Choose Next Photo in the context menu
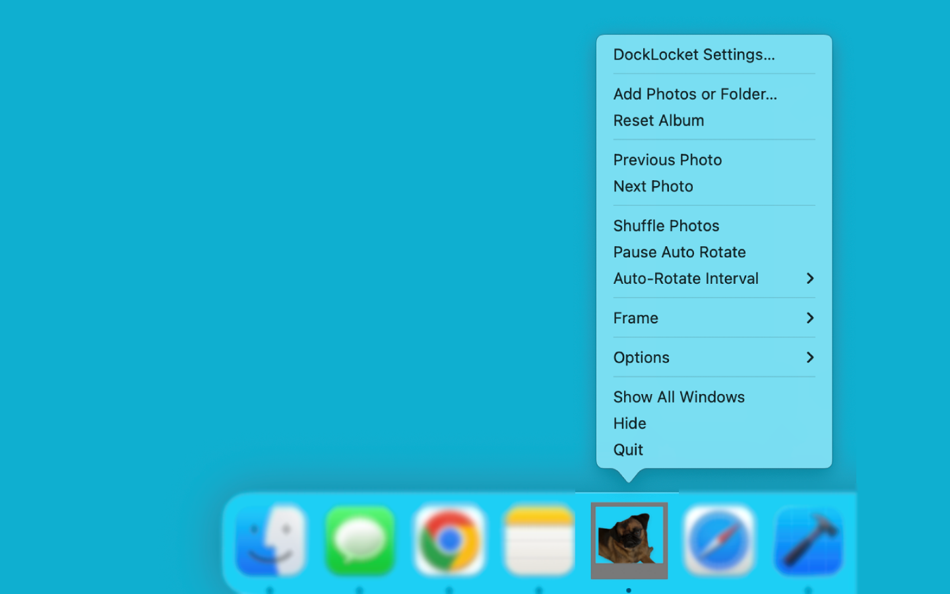950x594 pixels. tap(653, 186)
